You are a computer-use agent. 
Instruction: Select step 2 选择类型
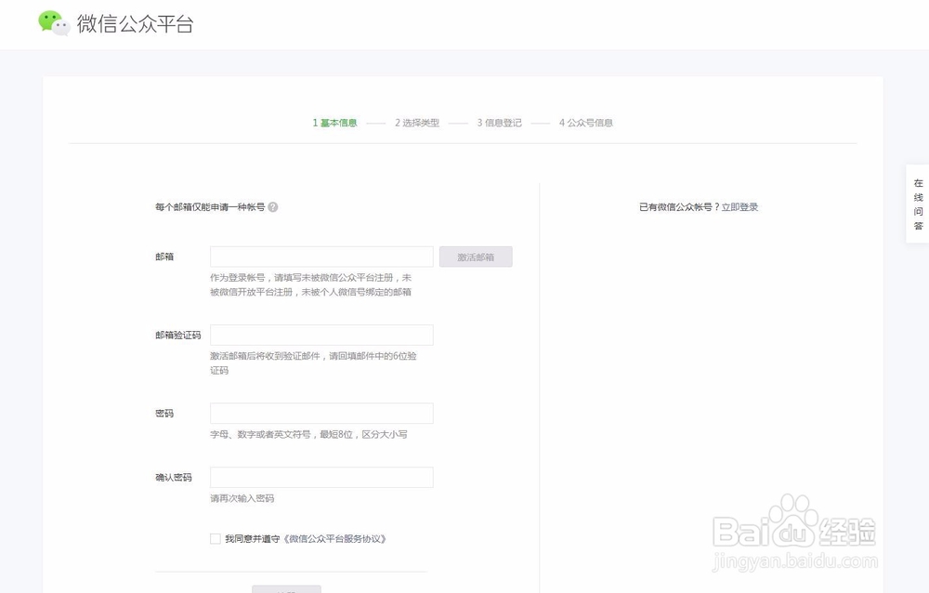tap(417, 123)
